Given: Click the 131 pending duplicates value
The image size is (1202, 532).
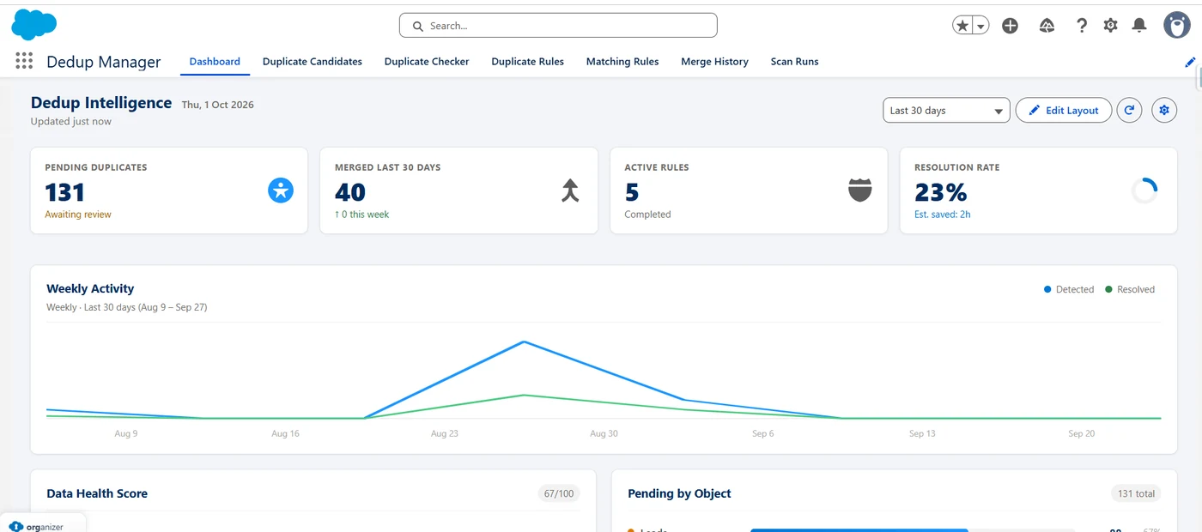Looking at the screenshot, I should tap(65, 192).
